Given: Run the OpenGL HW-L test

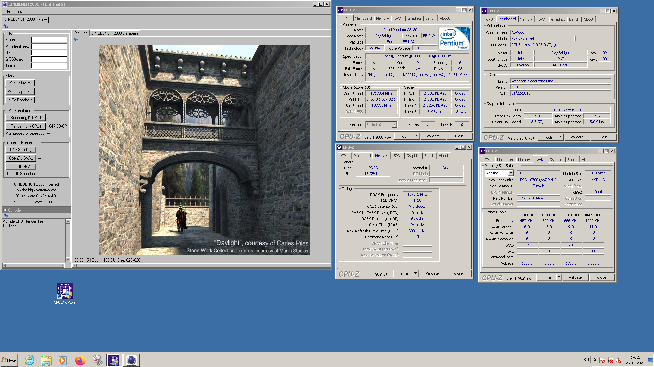Looking at the screenshot, I should tap(21, 167).
